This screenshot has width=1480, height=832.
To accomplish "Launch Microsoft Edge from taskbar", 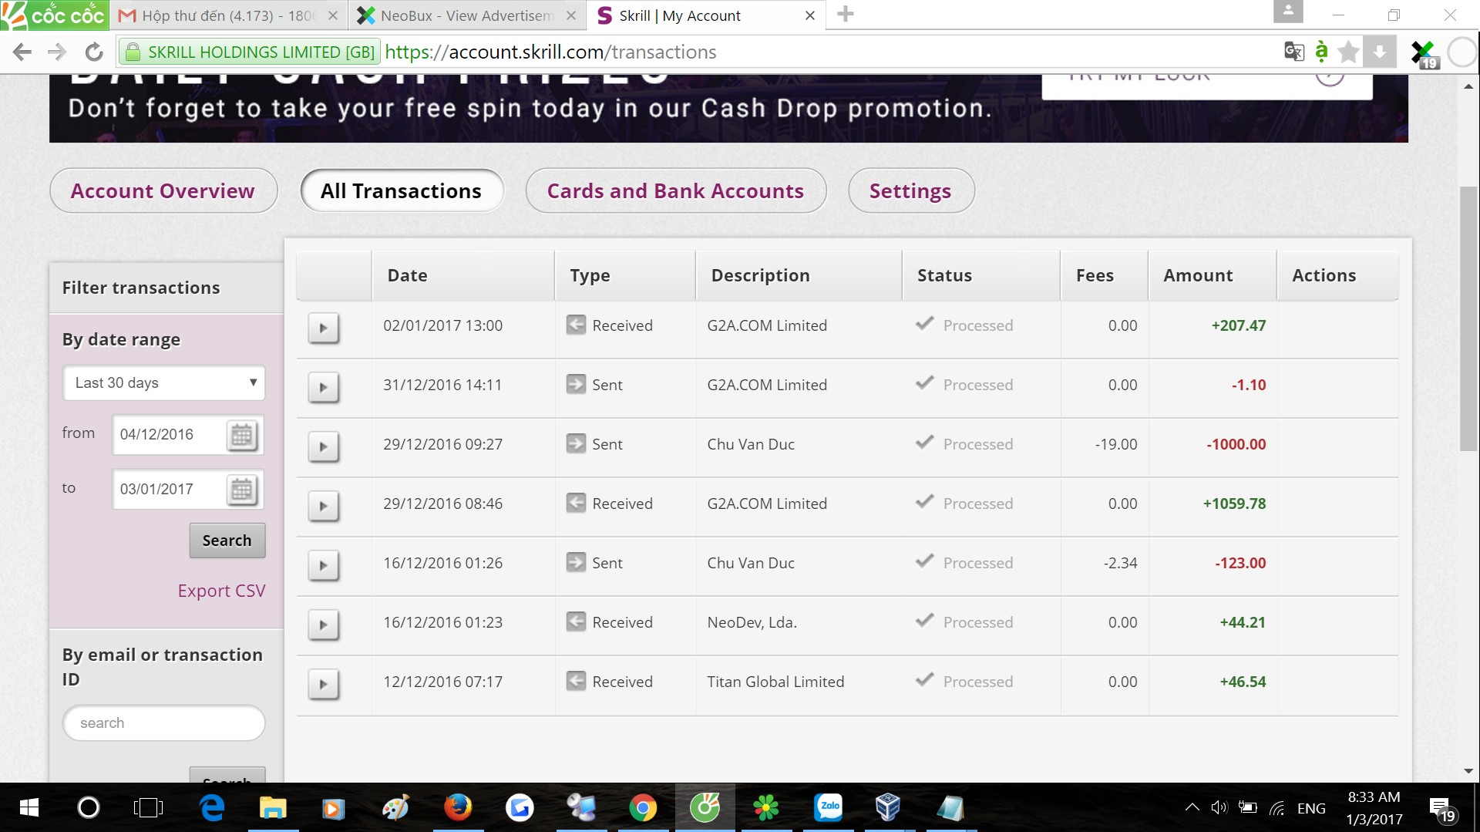I will [211, 807].
